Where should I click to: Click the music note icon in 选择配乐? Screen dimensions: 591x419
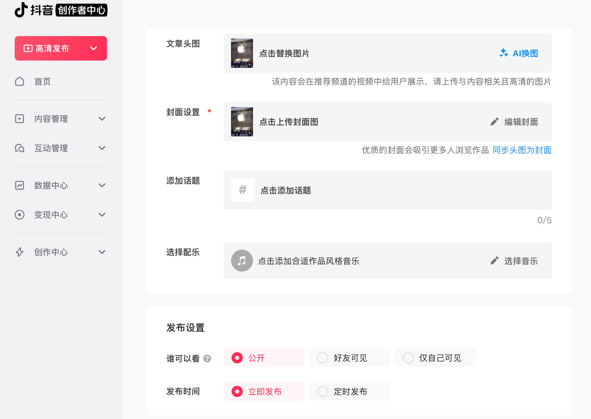pyautogui.click(x=242, y=261)
